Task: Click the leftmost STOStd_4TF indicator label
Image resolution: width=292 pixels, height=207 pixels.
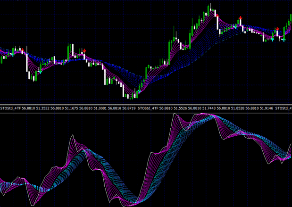Action: pos(11,108)
